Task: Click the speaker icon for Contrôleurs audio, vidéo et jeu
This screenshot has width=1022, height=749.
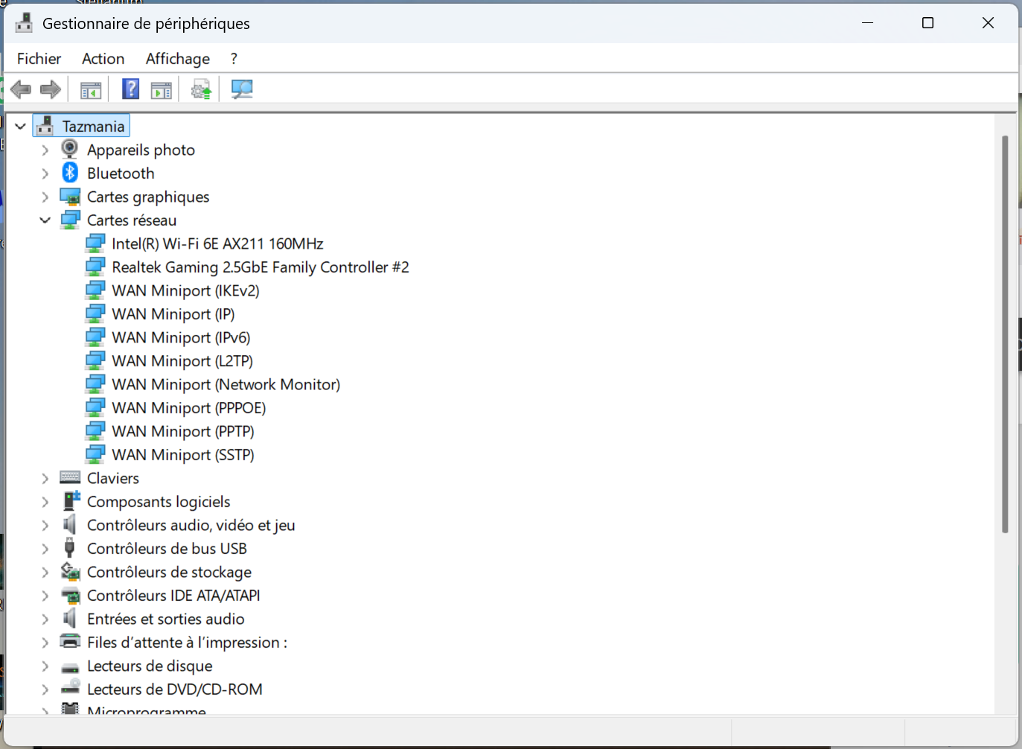Action: point(69,524)
